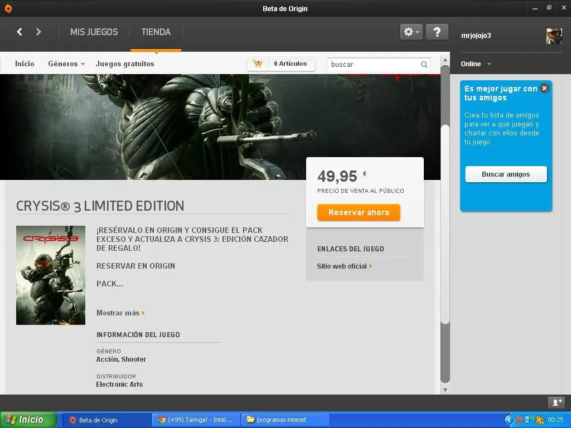Switch to TIENDA tab
Viewport: 571px width, 428px height.
(156, 32)
